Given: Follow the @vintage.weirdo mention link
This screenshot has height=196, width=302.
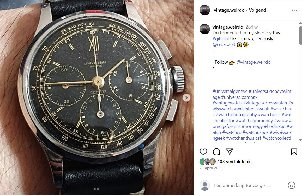Looking at the screenshot, I should [x=253, y=62].
